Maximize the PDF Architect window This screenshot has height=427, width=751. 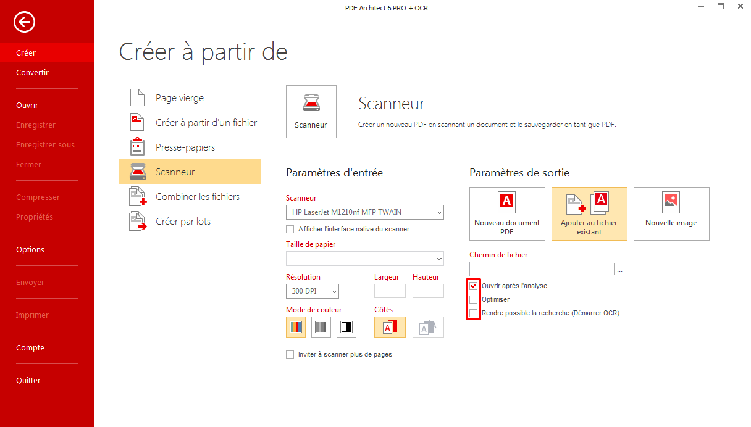[x=721, y=6]
